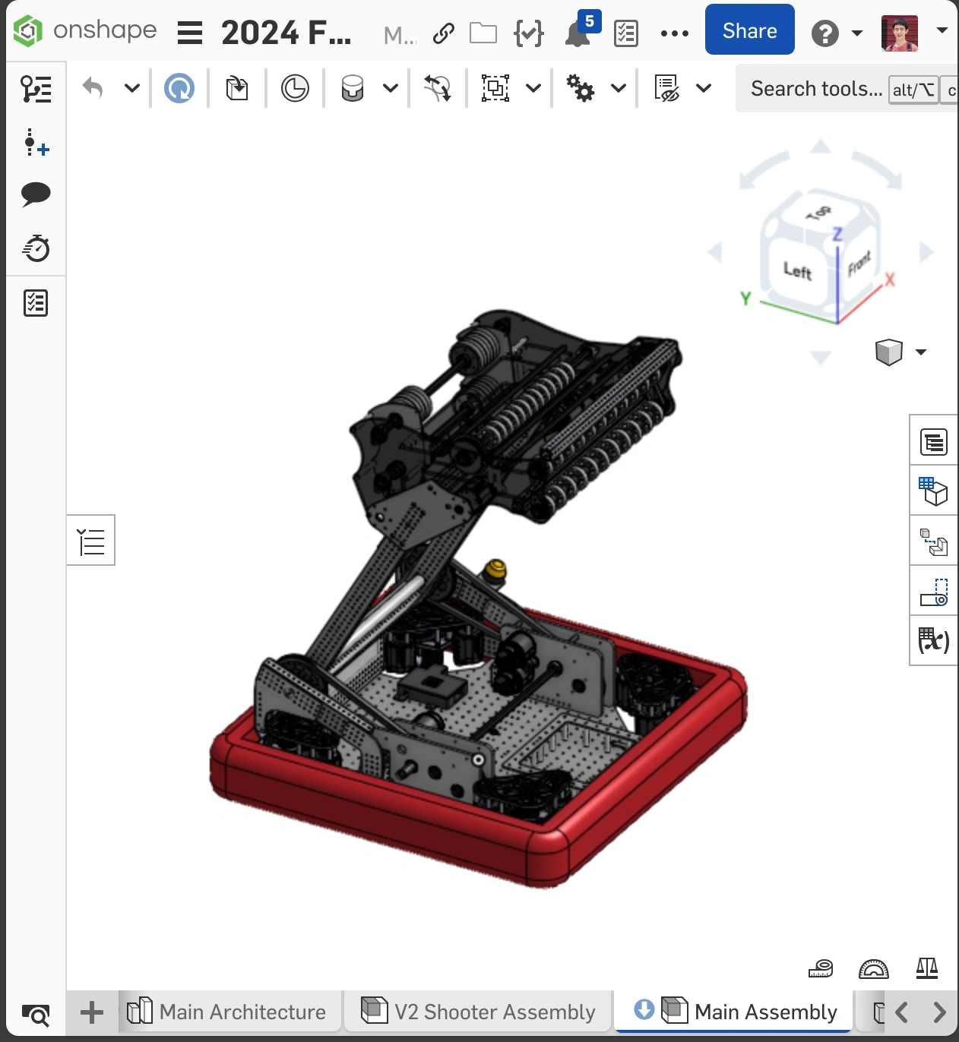Expand the group tool dropdown chevron

click(533, 88)
